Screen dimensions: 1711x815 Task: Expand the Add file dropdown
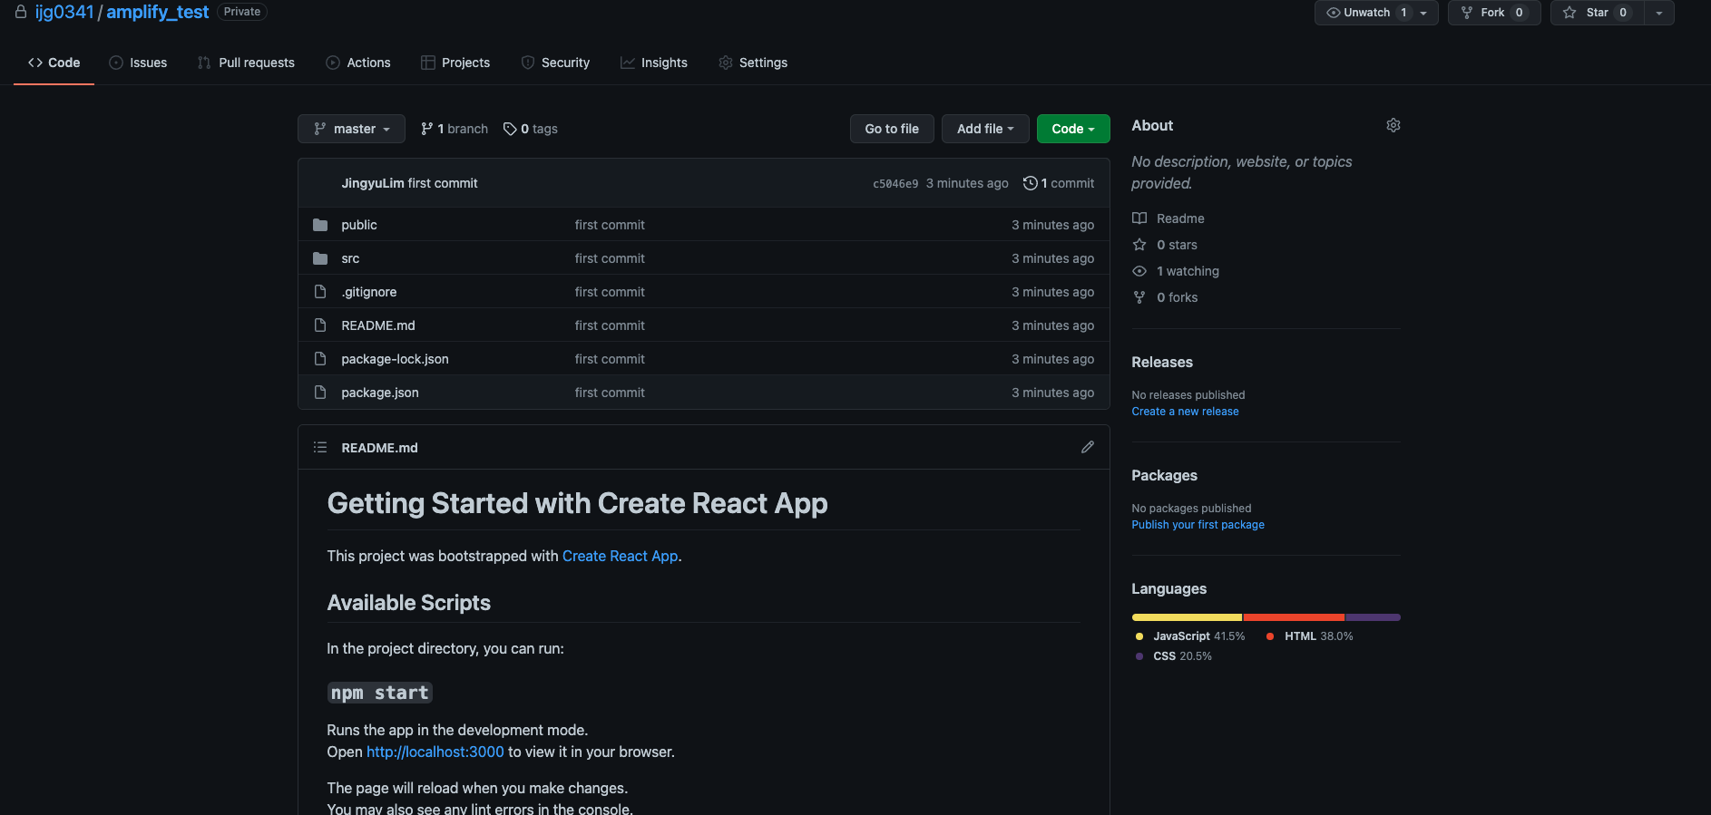coord(985,129)
